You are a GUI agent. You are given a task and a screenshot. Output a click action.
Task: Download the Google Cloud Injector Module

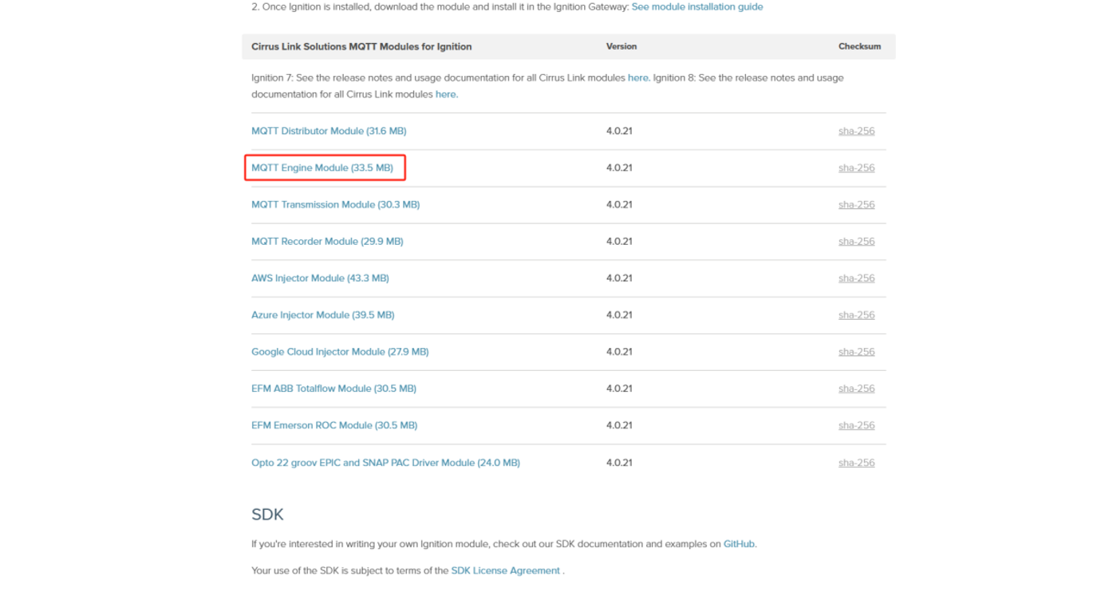[340, 352]
